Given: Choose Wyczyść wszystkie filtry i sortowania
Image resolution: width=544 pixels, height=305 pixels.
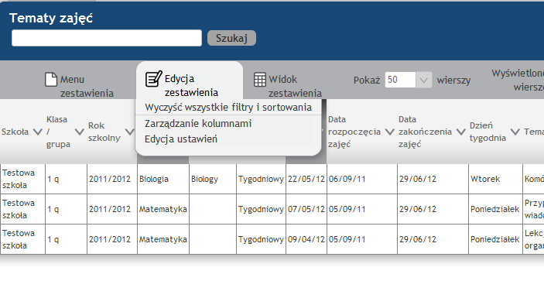Looking at the screenshot, I should tap(228, 108).
